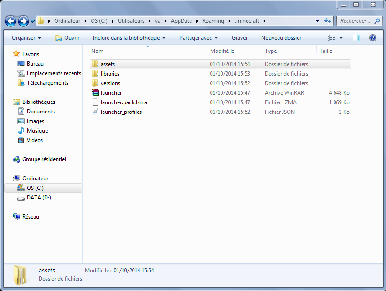Click the Graver button
Image resolution: width=386 pixels, height=291 pixels.
pyautogui.click(x=240, y=38)
